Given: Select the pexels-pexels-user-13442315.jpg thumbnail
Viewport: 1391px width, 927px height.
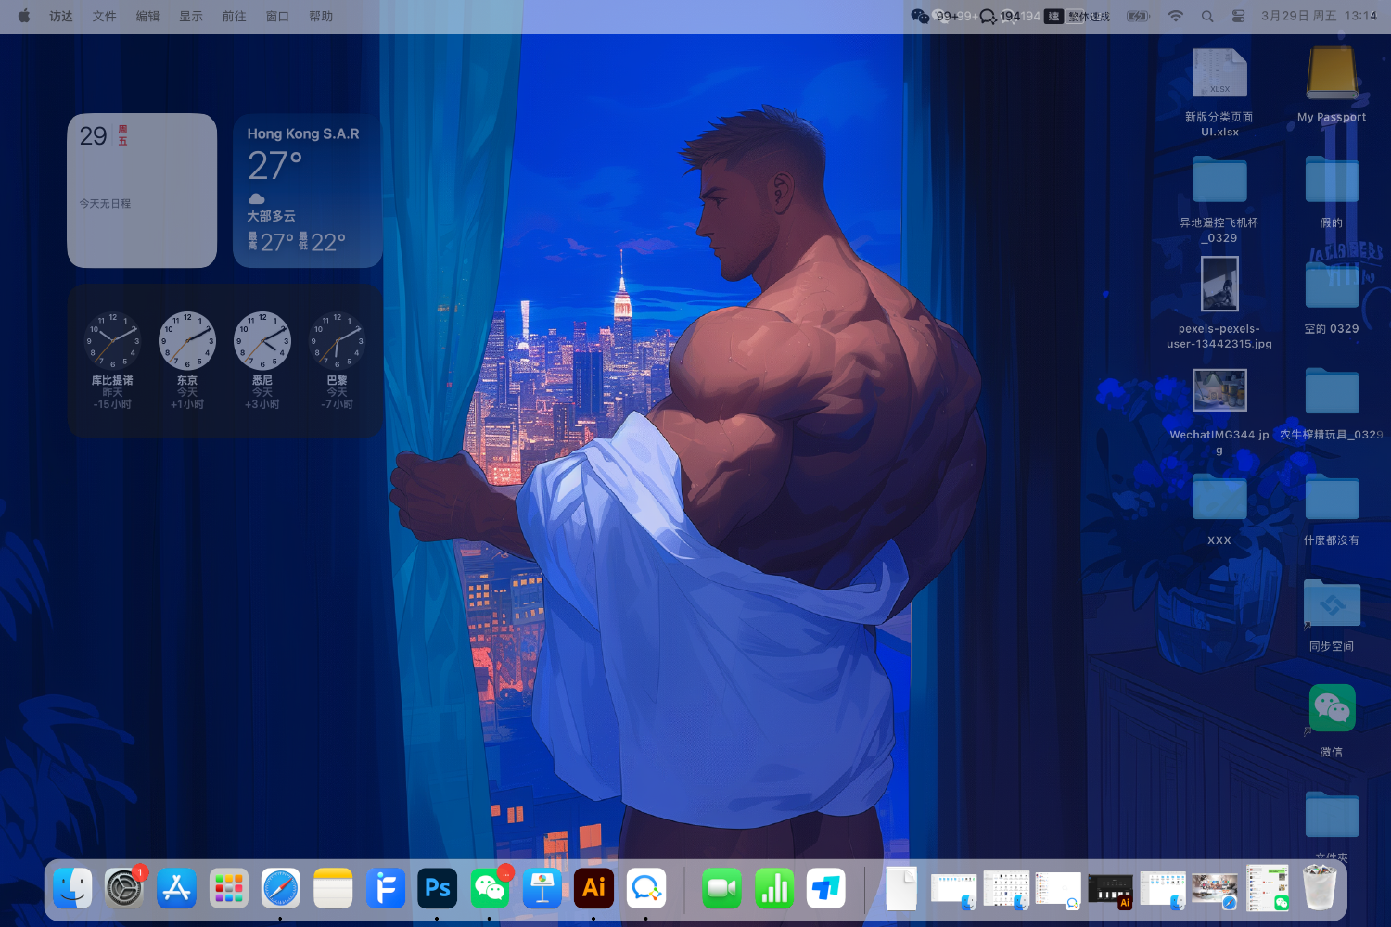Looking at the screenshot, I should pos(1219,284).
